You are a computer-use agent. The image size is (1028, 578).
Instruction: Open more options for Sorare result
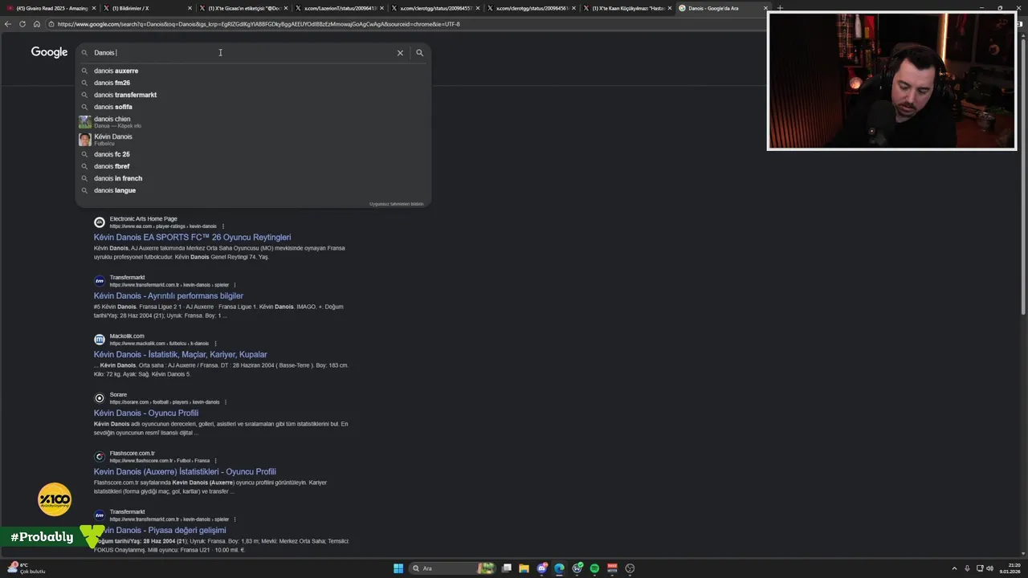tap(226, 402)
